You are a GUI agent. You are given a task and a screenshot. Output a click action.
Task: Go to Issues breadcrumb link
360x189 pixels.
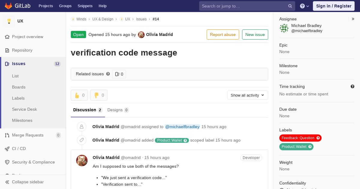coord(141,19)
